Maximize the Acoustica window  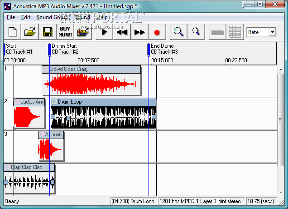click(x=260, y=5)
